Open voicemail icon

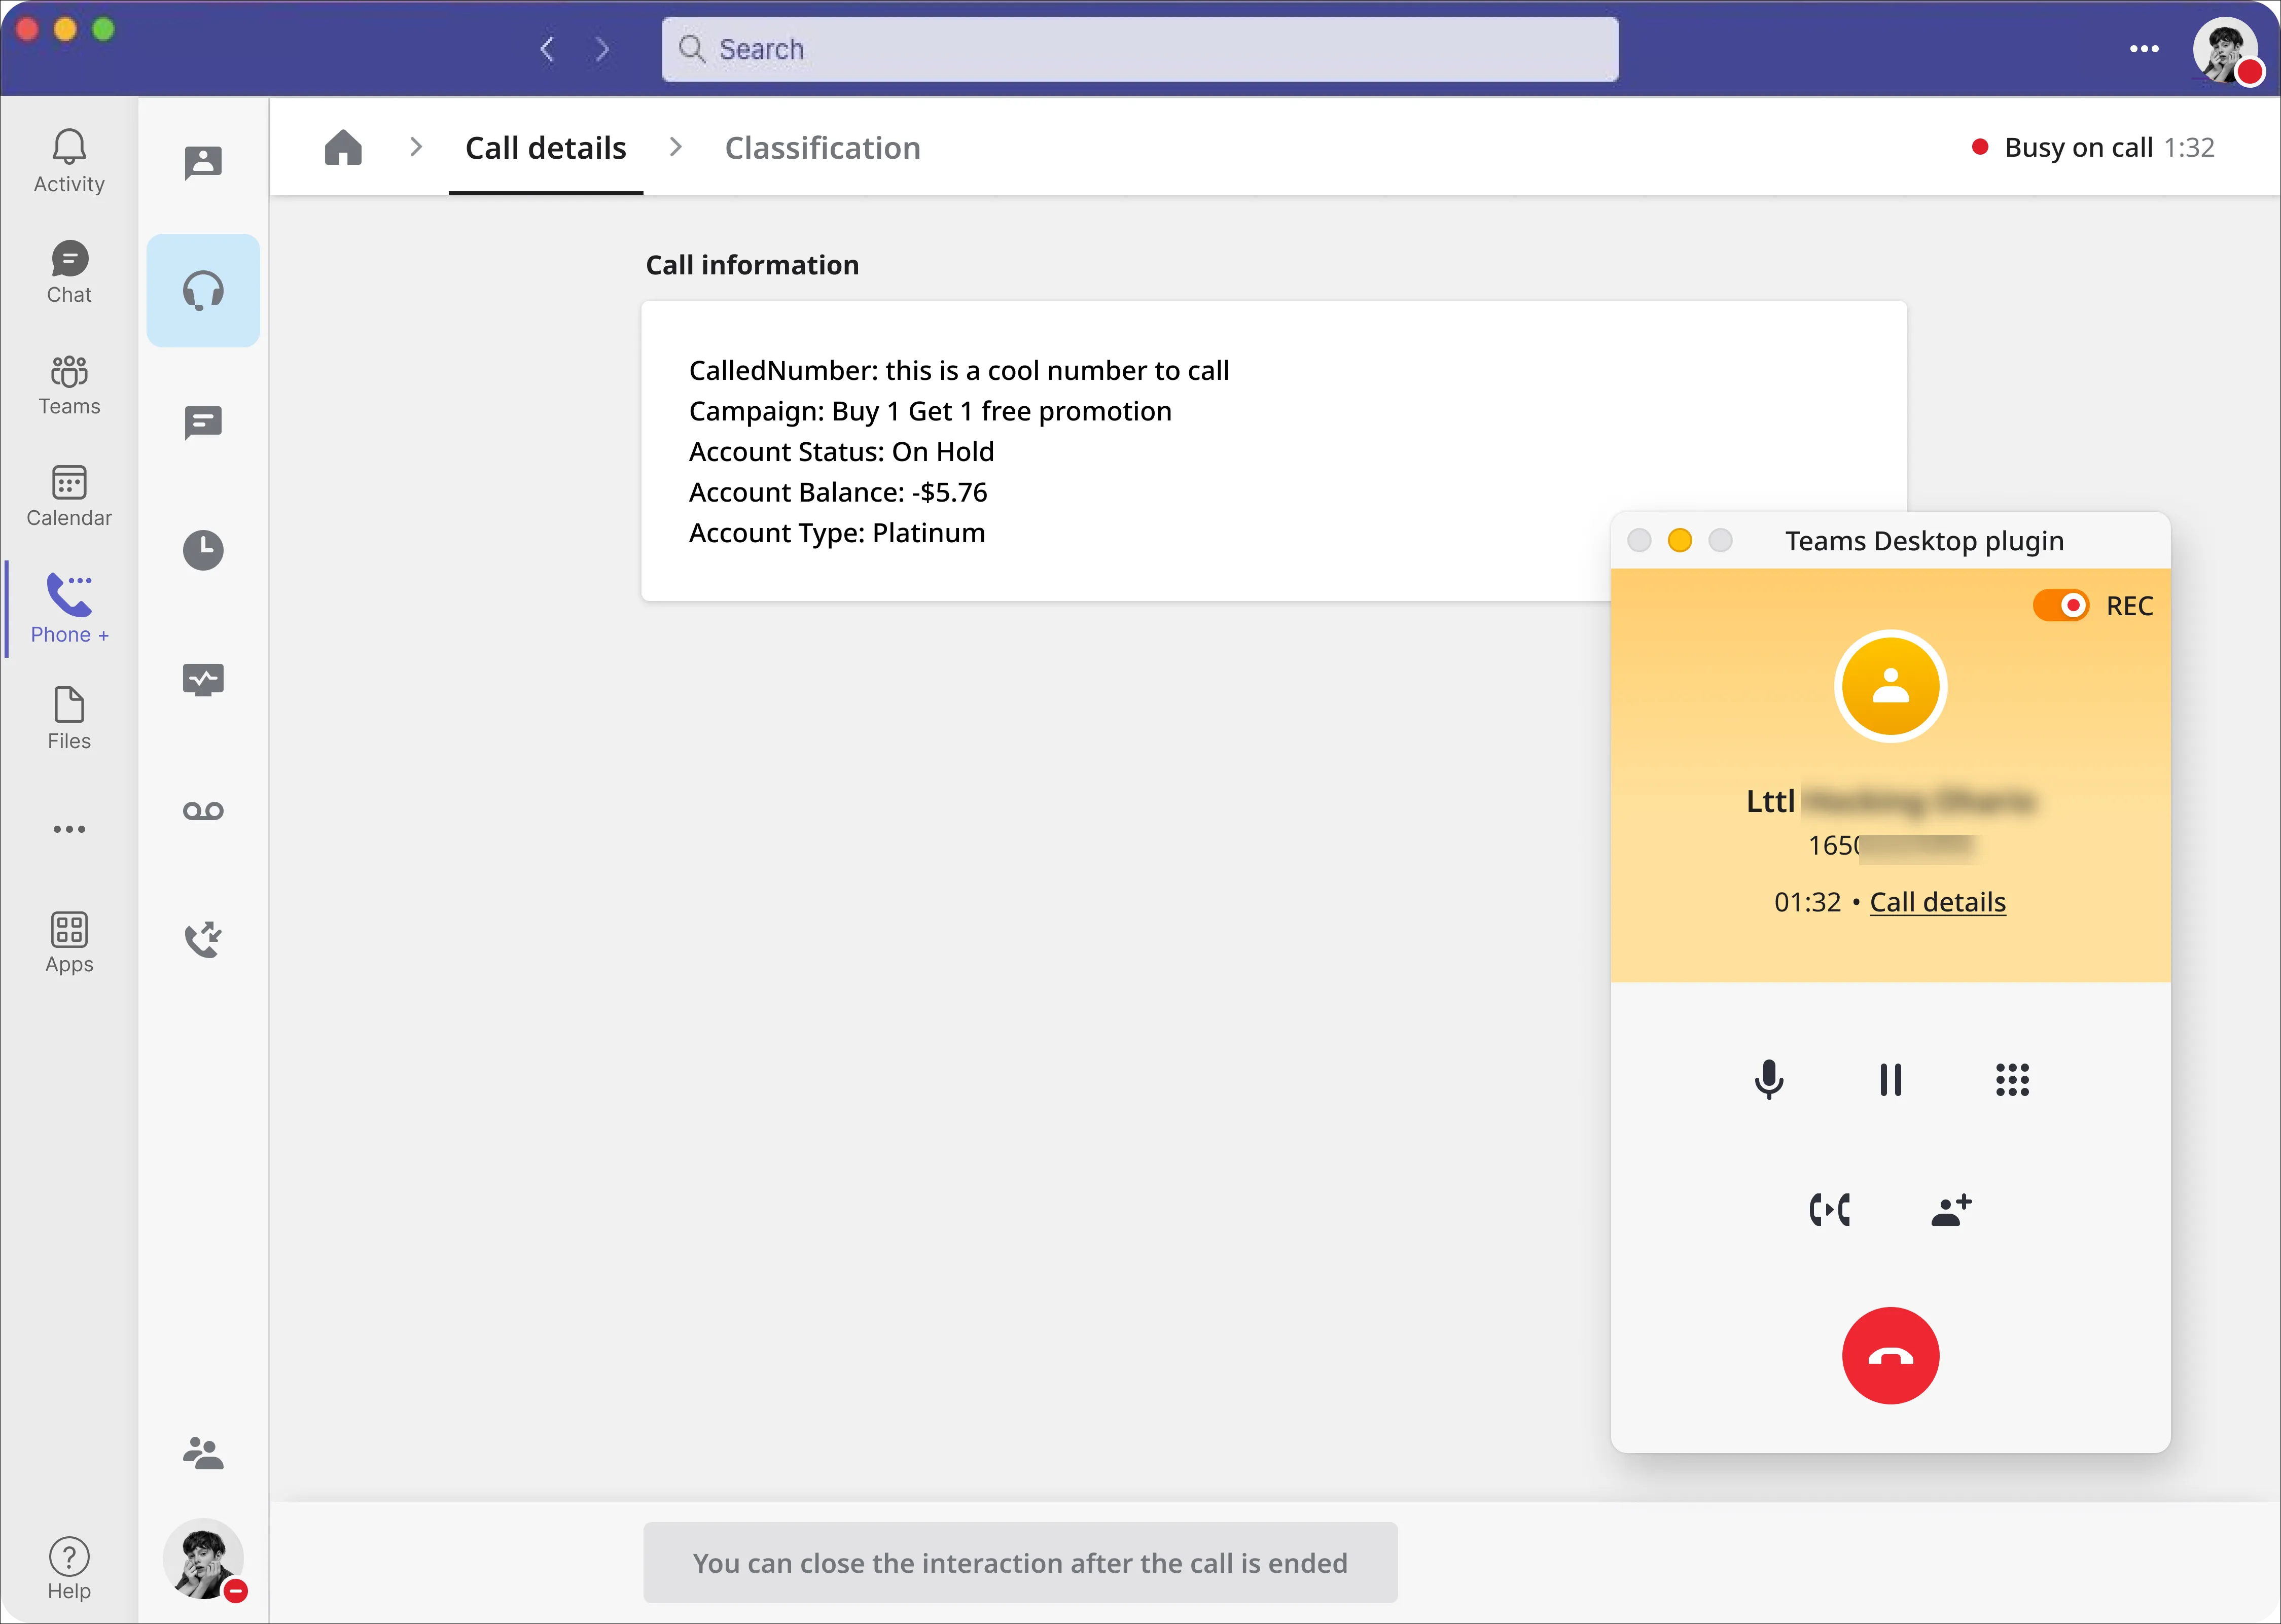coord(203,811)
